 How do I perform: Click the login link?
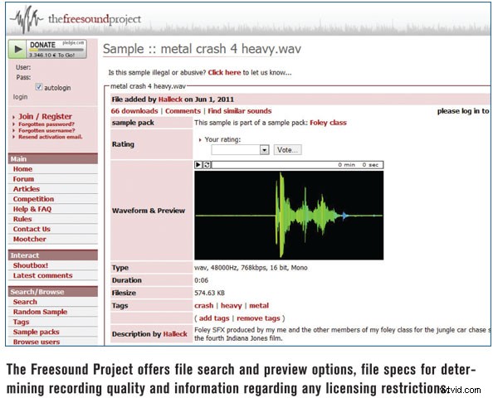[20, 97]
